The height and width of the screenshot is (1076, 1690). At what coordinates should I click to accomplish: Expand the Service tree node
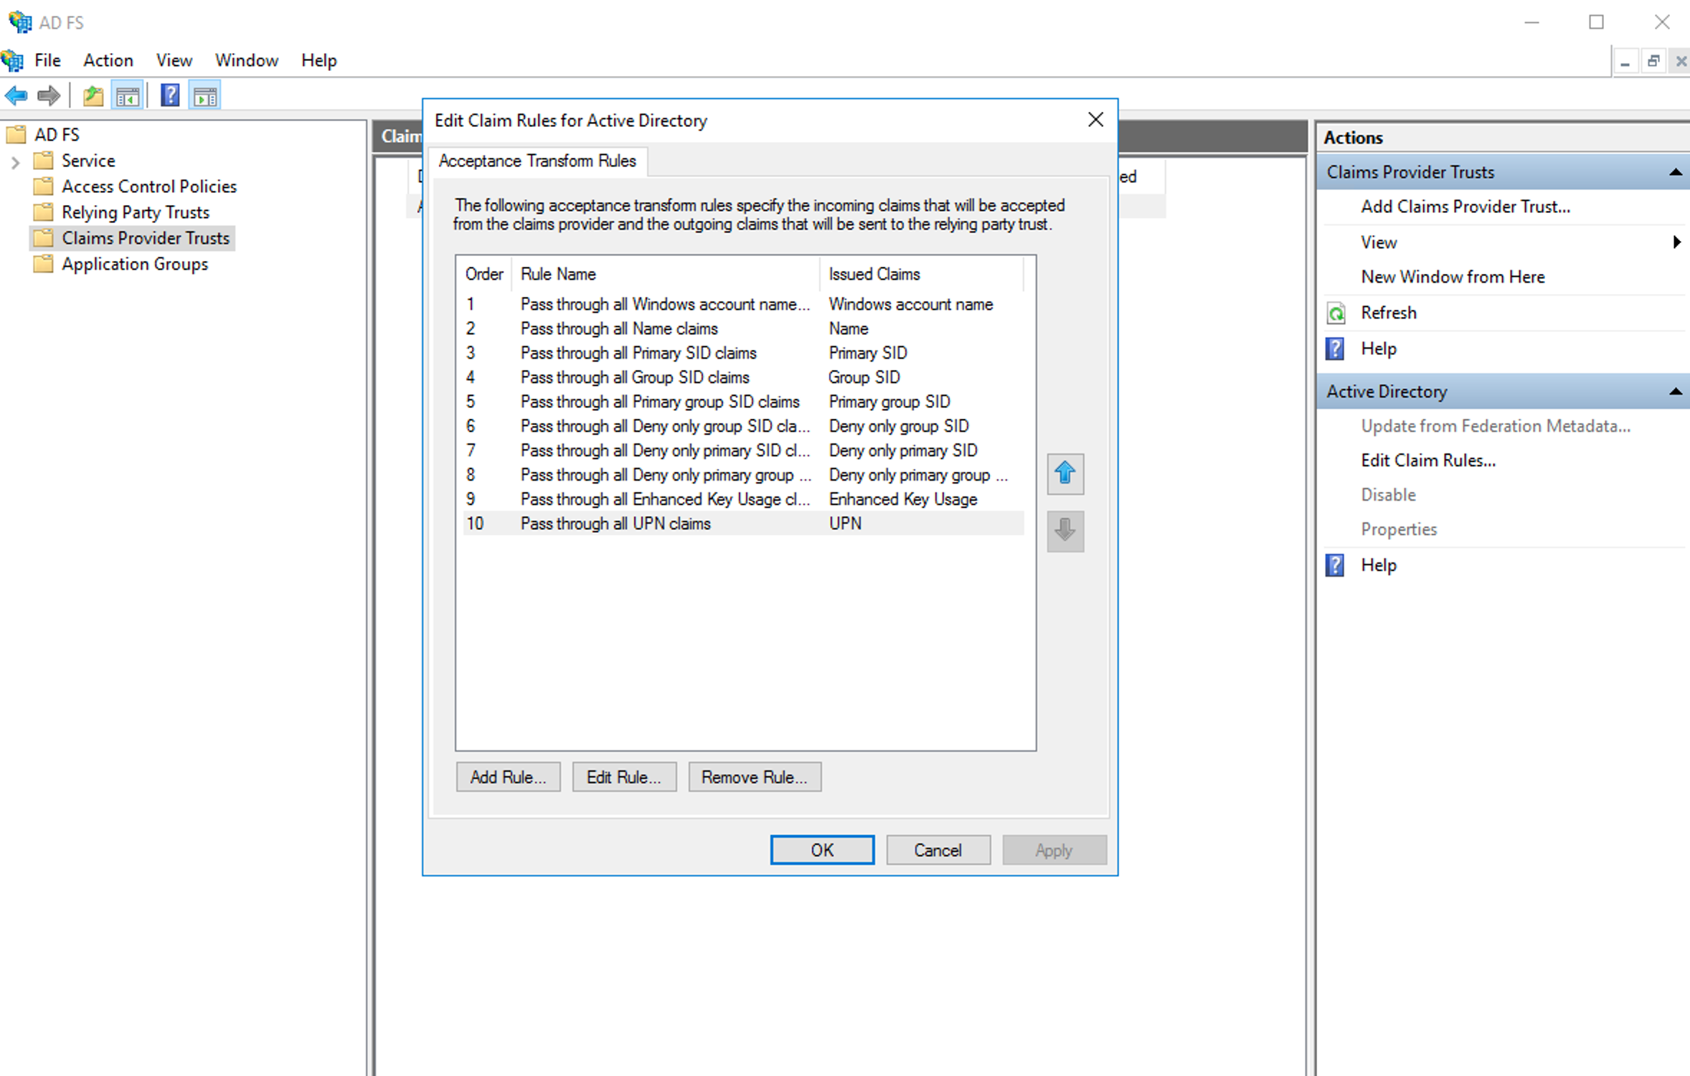15,161
